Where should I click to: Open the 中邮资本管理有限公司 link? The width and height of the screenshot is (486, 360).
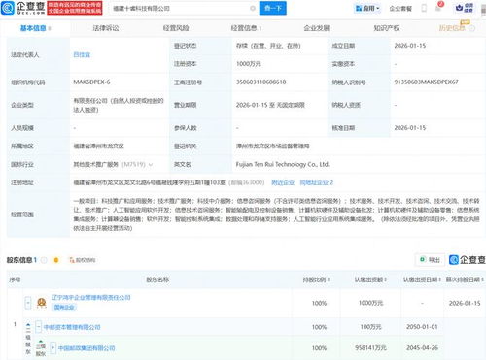coord(72,327)
